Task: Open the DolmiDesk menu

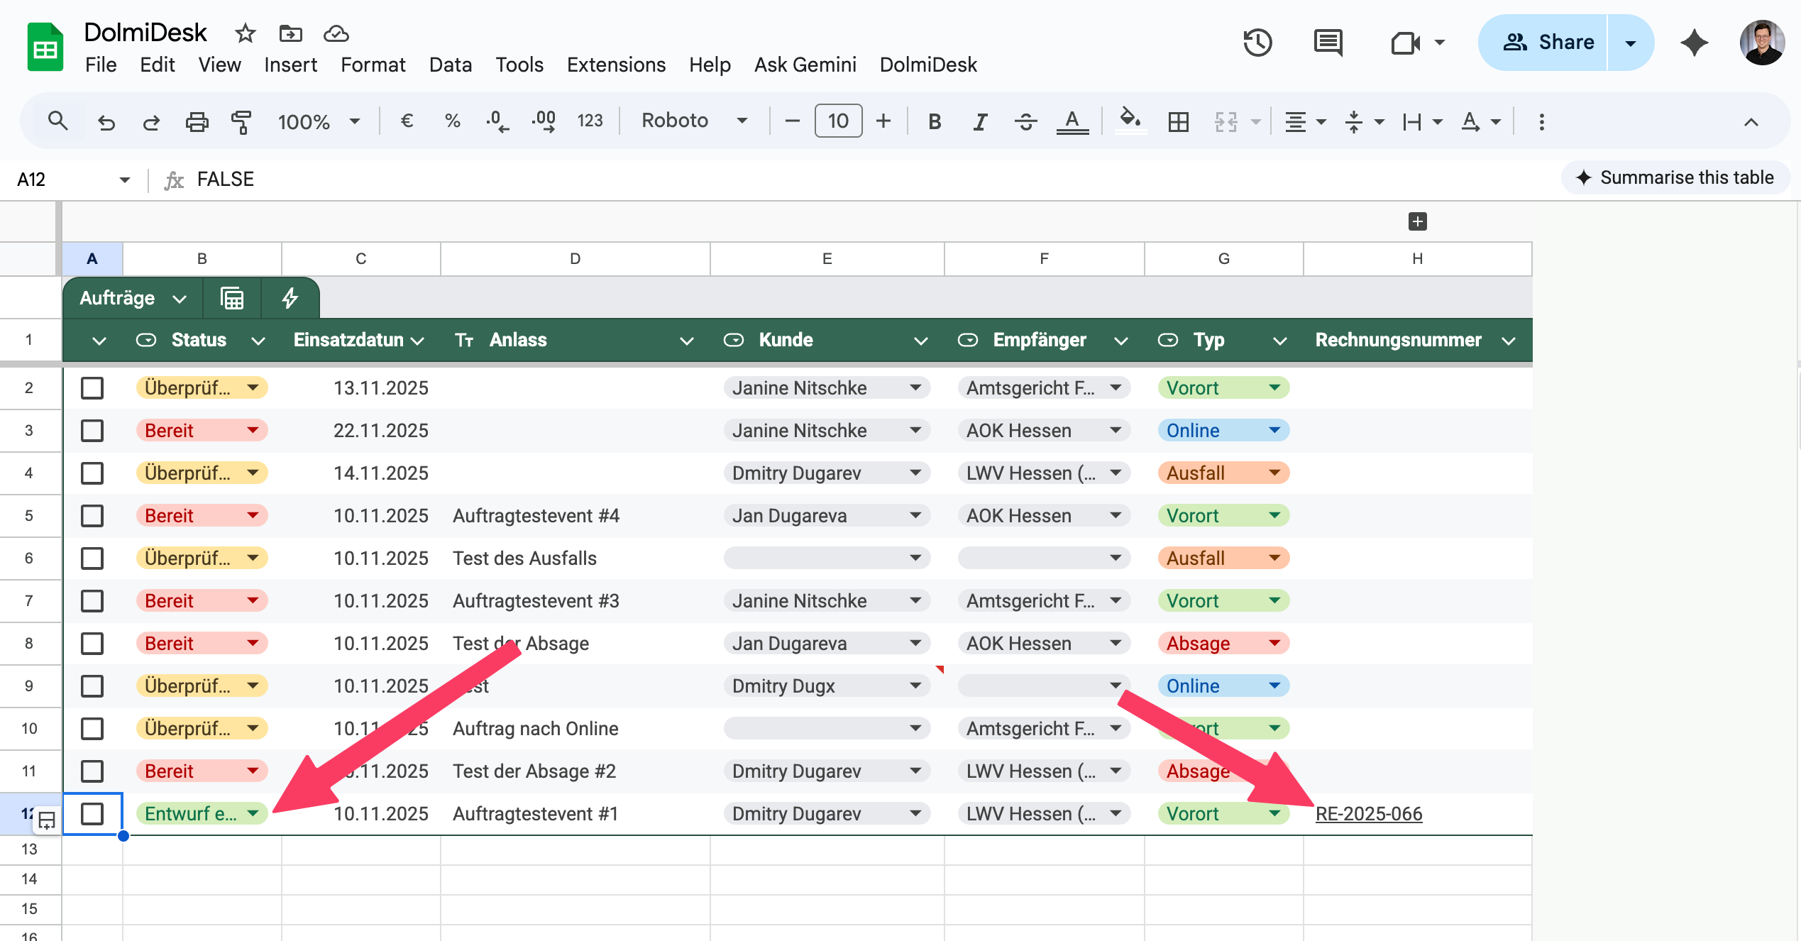Action: pyautogui.click(x=928, y=65)
